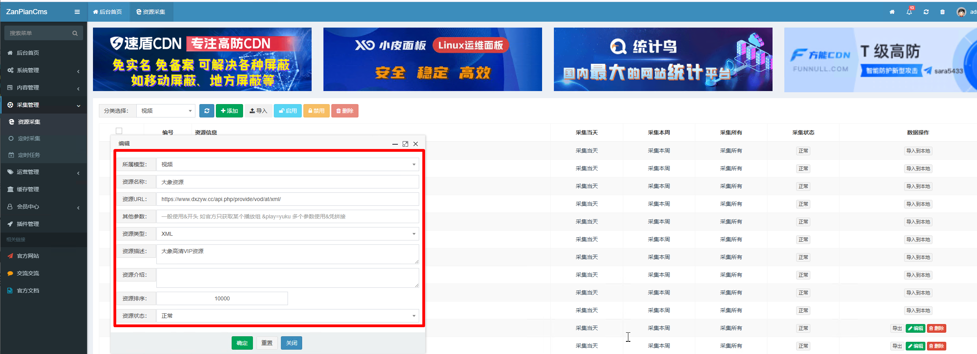Open 交流交流 link in sidebar
The height and width of the screenshot is (354, 977).
43,273
